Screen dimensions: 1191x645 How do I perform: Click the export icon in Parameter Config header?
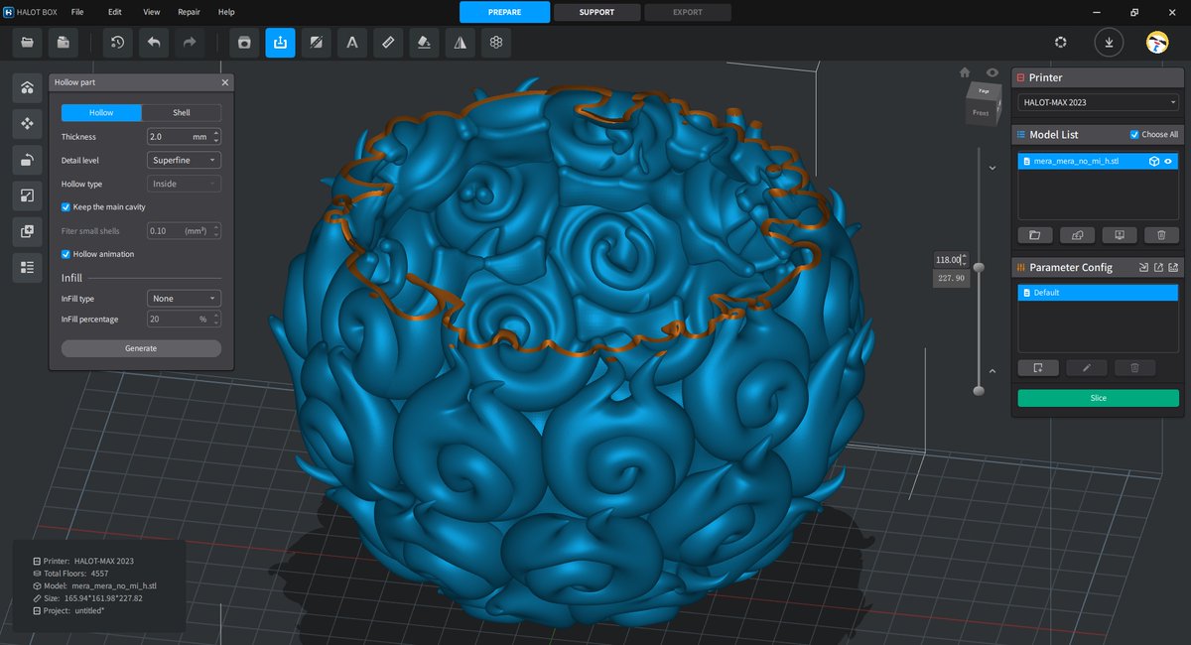[1157, 268]
